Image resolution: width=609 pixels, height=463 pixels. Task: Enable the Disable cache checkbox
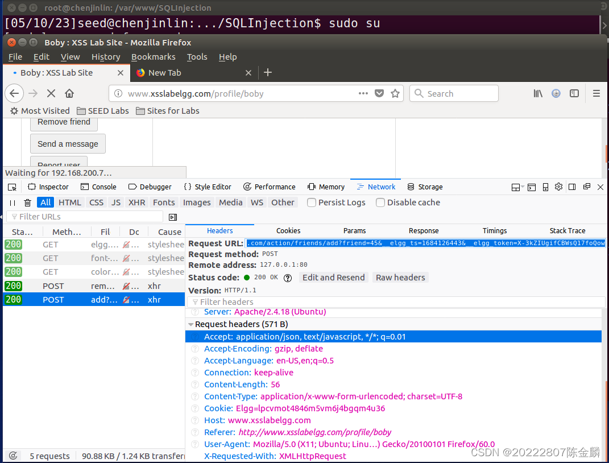[x=380, y=202]
